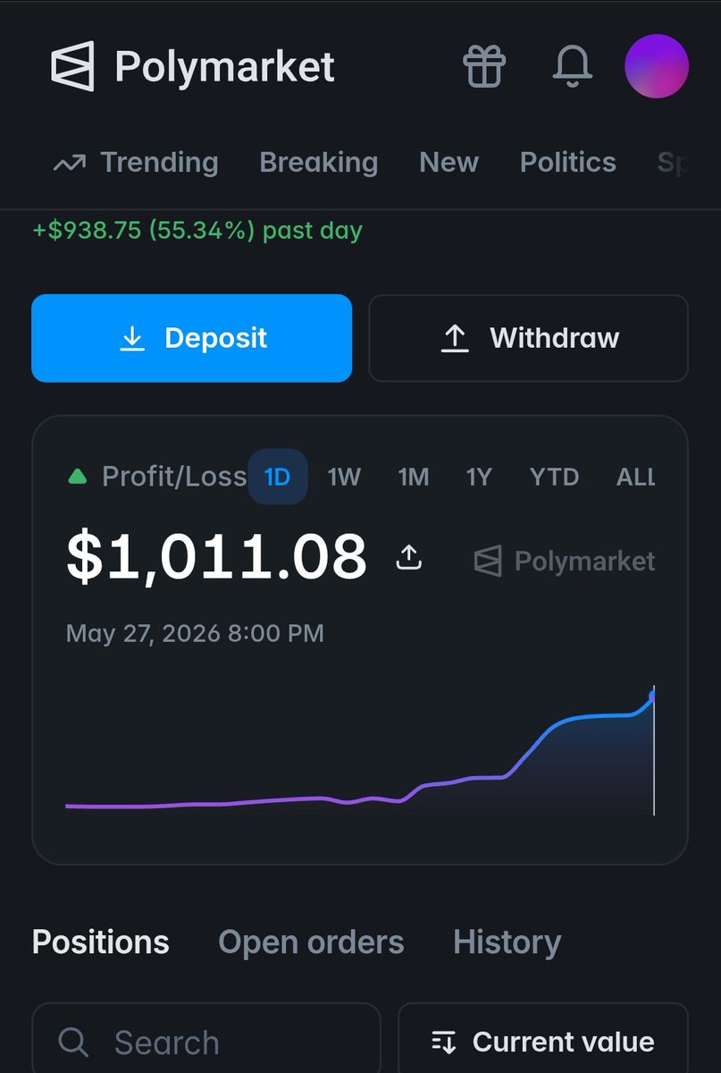This screenshot has width=721, height=1073.
Task: Open the Profit/Loss selector
Action: pyautogui.click(x=157, y=477)
